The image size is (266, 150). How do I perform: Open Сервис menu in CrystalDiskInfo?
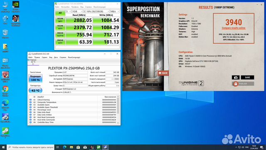point(44,57)
